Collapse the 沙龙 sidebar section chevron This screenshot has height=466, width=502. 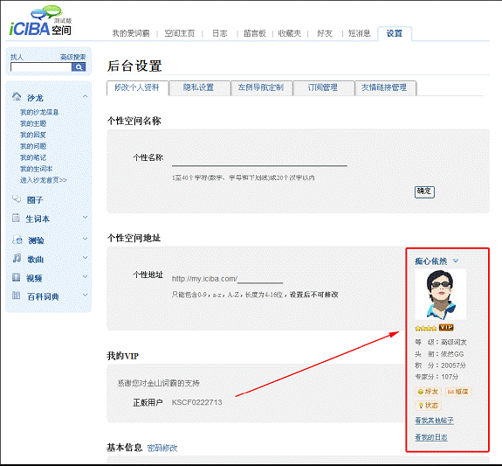point(86,96)
